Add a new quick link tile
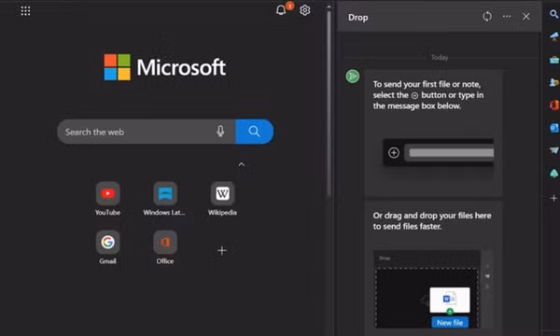The width and height of the screenshot is (560, 336). pyautogui.click(x=222, y=250)
